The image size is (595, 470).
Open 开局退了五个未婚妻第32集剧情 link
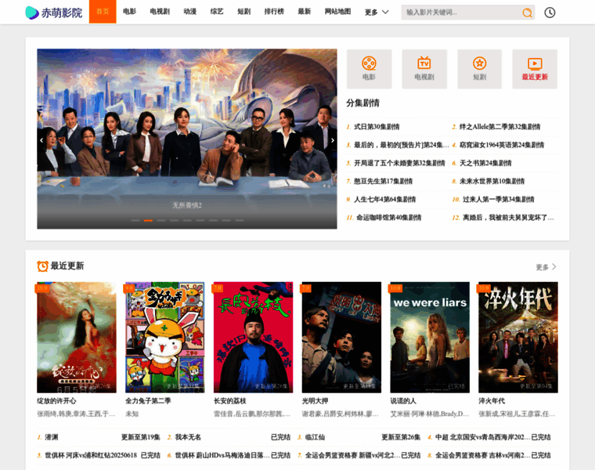399,163
